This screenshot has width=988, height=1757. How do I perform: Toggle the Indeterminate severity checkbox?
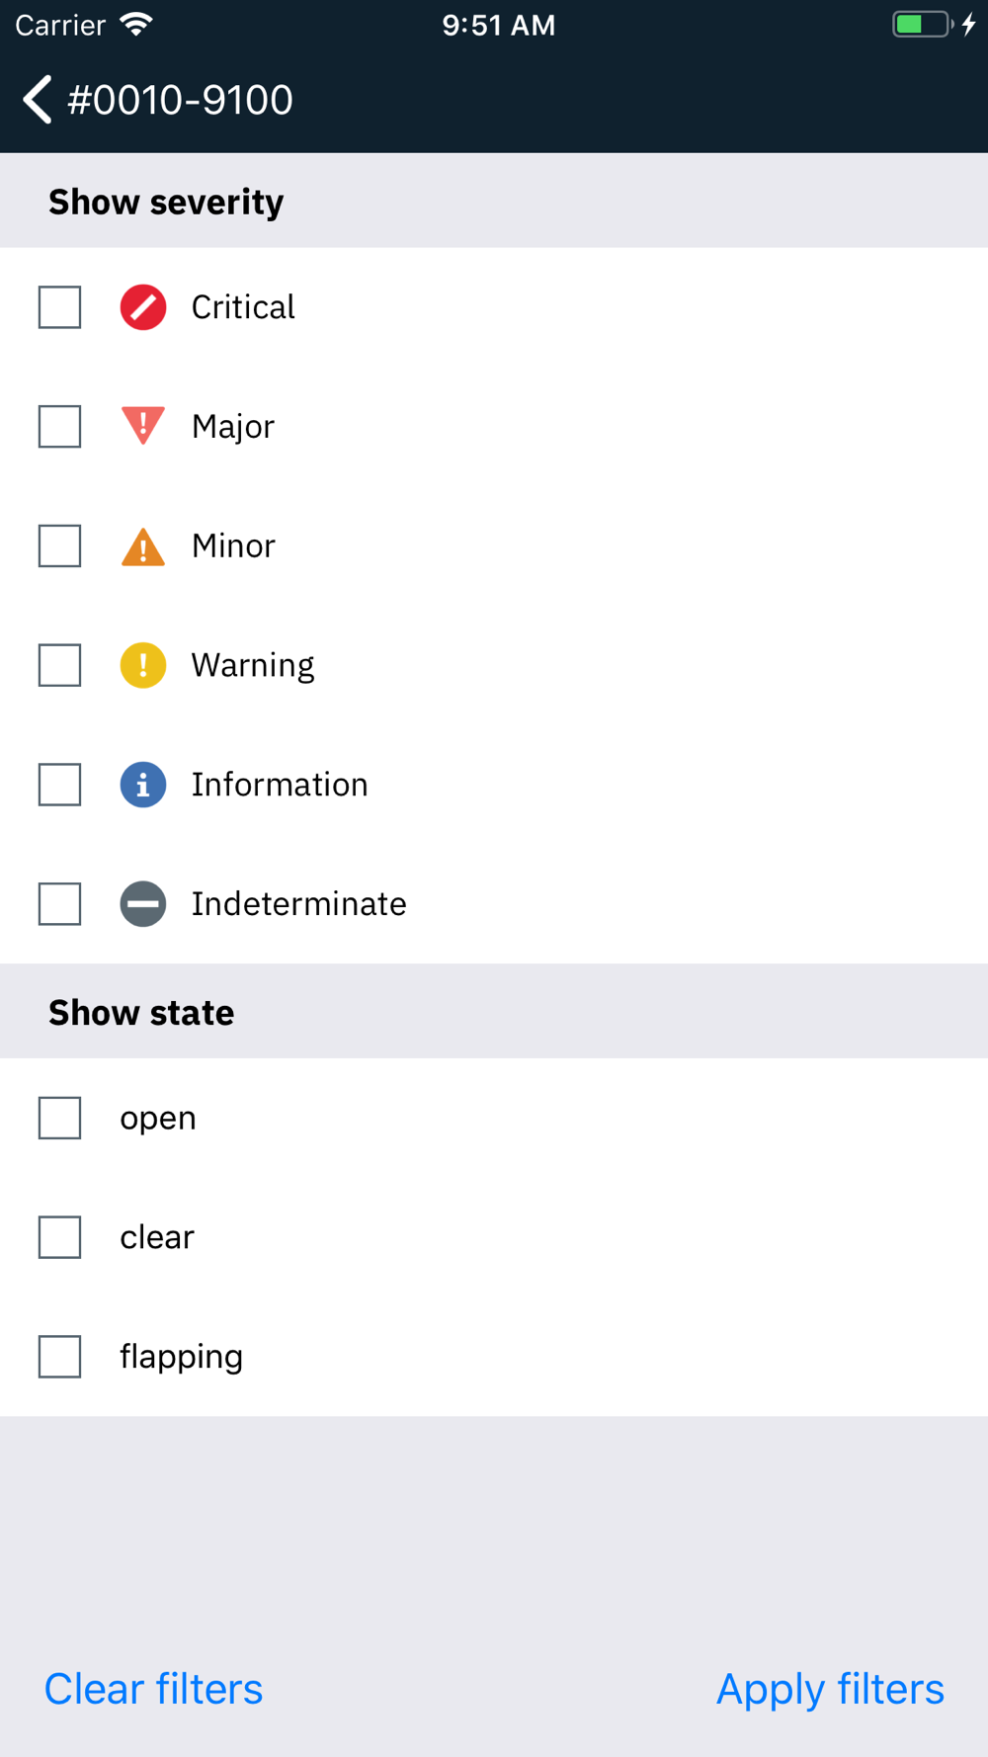pos(60,904)
